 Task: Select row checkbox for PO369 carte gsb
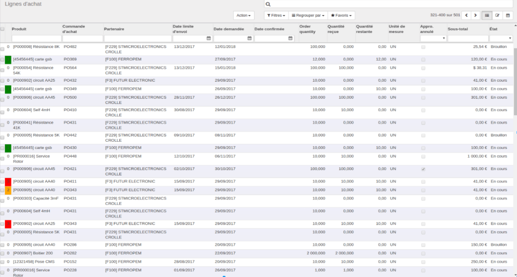pos(3,60)
